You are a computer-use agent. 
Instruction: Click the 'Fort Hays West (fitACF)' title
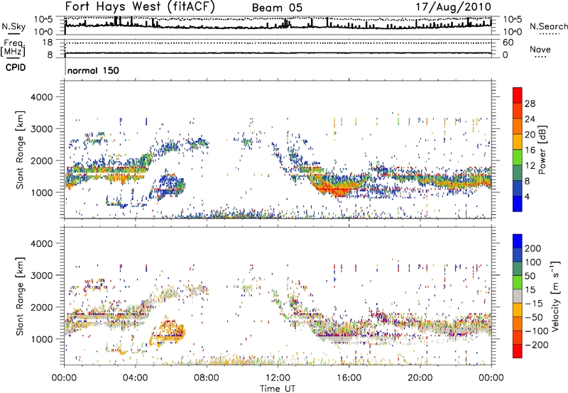point(140,6)
